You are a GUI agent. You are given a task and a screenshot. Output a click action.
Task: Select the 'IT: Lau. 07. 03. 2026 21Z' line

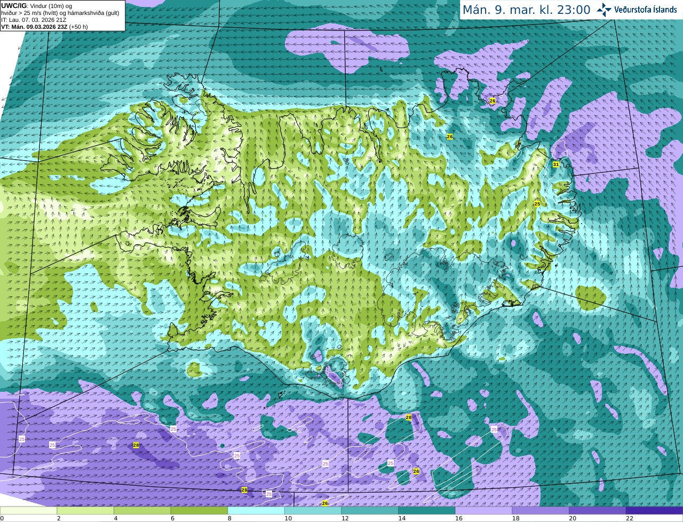[34, 20]
